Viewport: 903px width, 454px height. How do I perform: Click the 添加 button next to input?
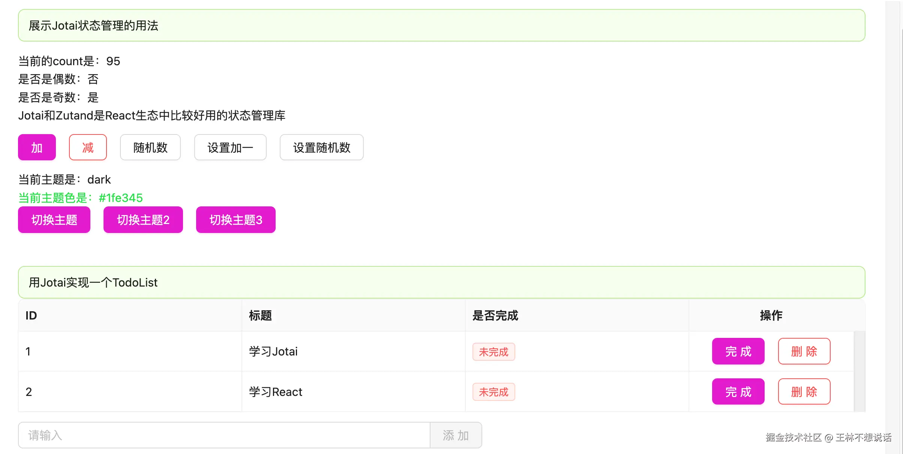tap(456, 435)
